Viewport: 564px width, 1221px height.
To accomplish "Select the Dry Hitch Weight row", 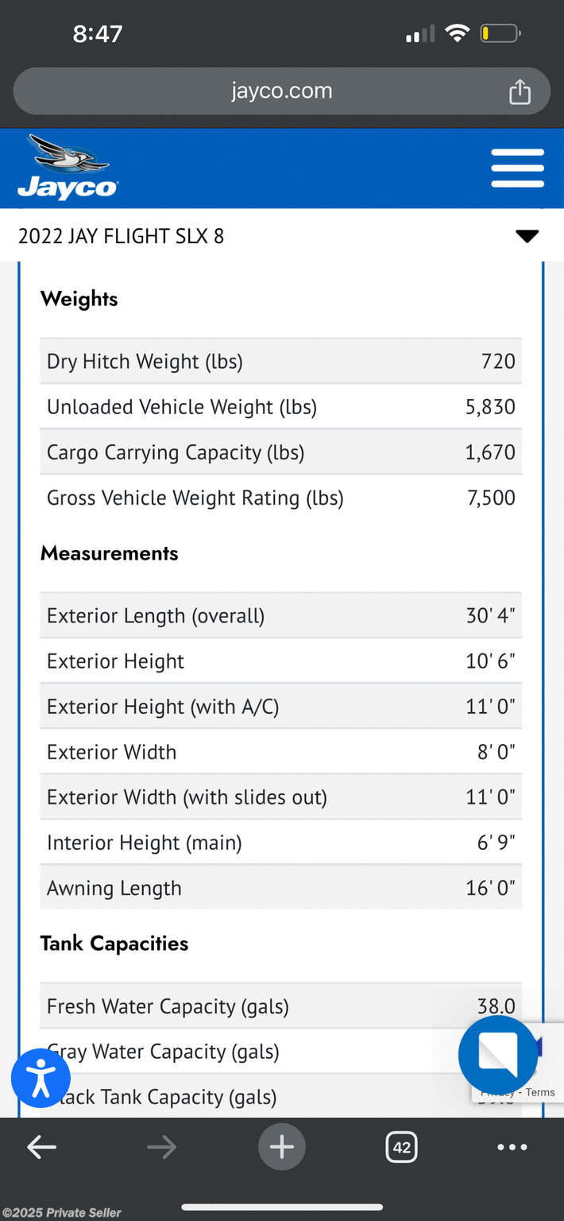I will 281,361.
